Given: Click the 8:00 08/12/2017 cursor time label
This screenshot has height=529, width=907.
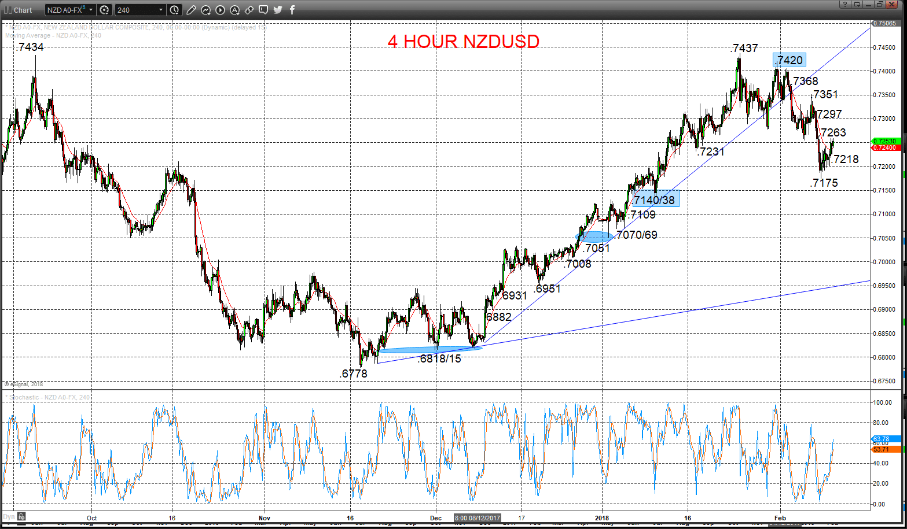Looking at the screenshot, I should (478, 518).
